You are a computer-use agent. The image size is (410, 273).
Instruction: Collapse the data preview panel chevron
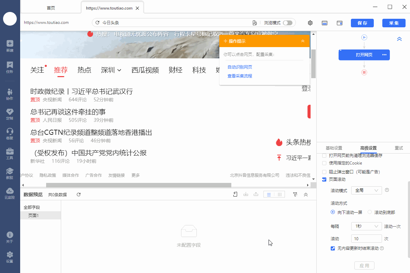coord(306,195)
